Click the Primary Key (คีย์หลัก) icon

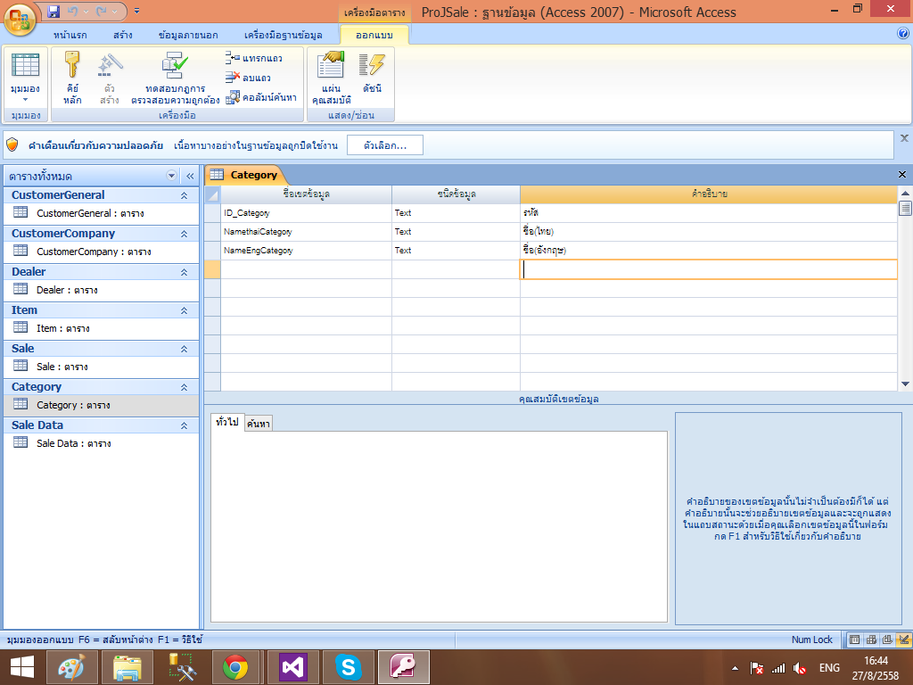coord(72,77)
